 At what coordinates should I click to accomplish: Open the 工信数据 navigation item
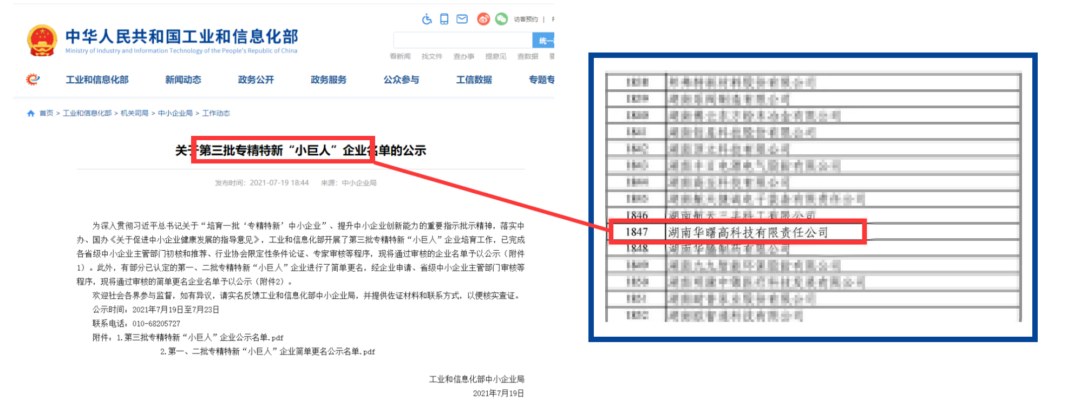[x=474, y=80]
